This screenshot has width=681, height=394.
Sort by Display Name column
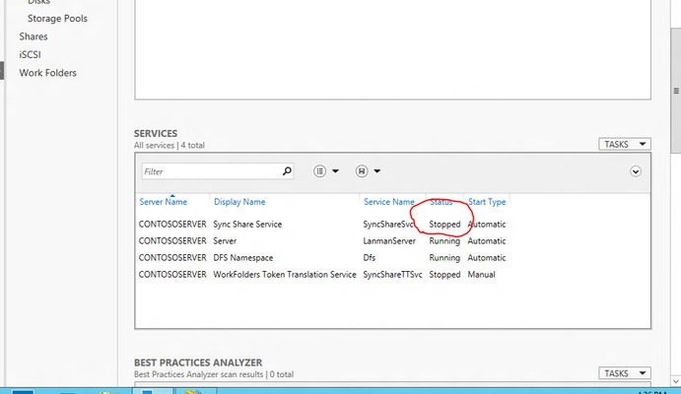(239, 202)
